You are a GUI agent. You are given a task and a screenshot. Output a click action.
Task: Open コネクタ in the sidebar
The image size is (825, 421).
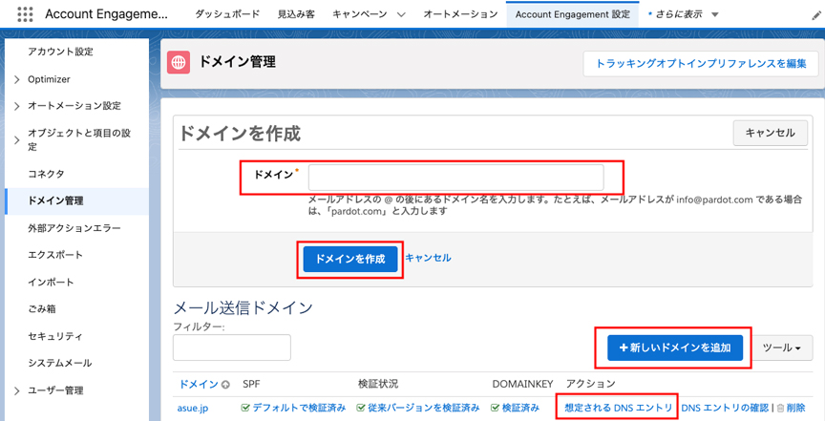point(46,174)
